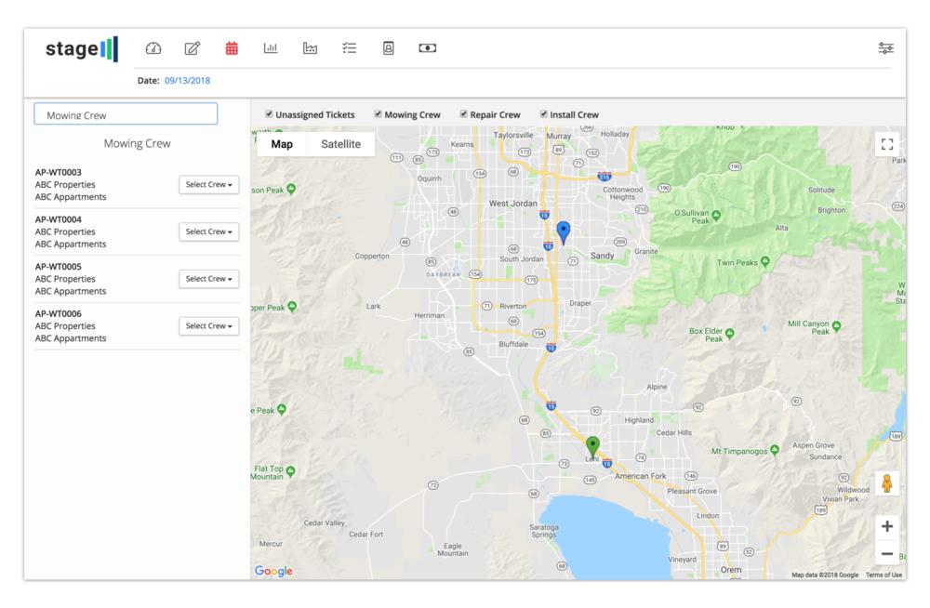The height and width of the screenshot is (608, 930).
Task: Open Select Crew for AP-WT0003
Action: point(208,184)
